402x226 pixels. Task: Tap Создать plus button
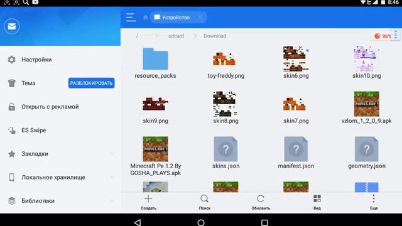pyautogui.click(x=148, y=202)
